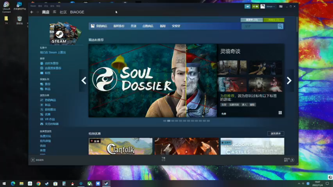Open the Windows Start button
This screenshot has width=333, height=187.
4,183
